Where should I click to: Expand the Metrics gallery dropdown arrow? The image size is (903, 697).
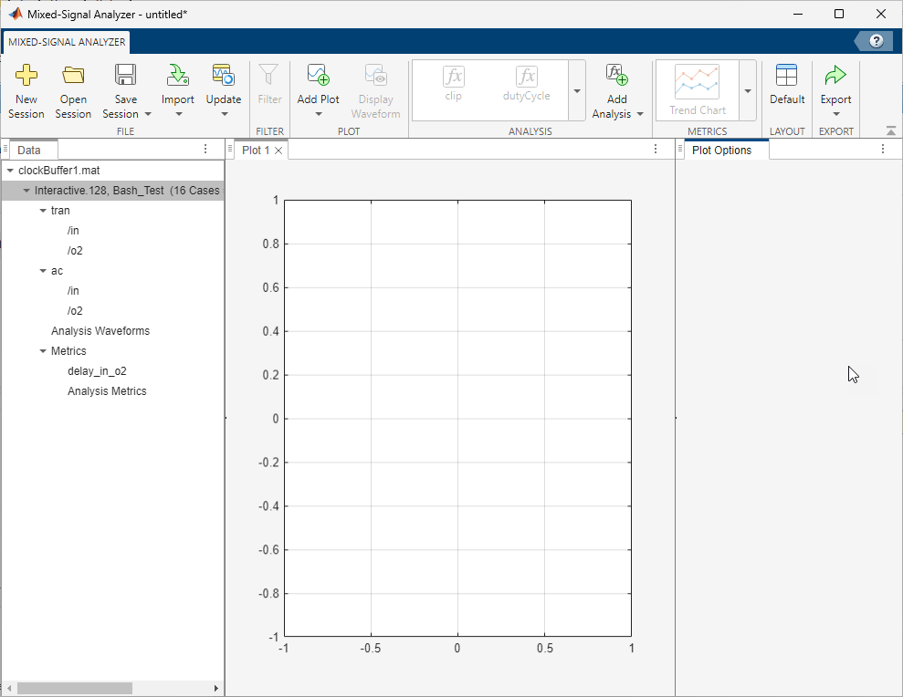(748, 91)
